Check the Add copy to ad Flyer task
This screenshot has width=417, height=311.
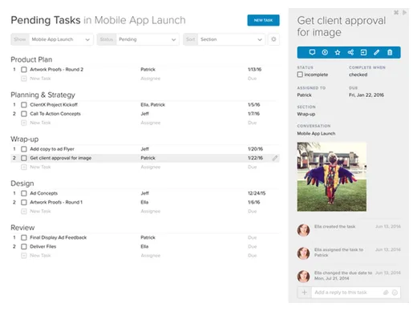pyautogui.click(x=24, y=149)
